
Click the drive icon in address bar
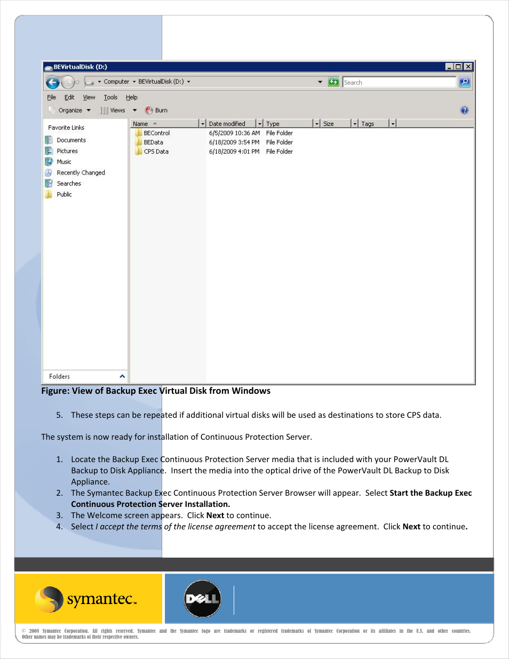click(90, 82)
